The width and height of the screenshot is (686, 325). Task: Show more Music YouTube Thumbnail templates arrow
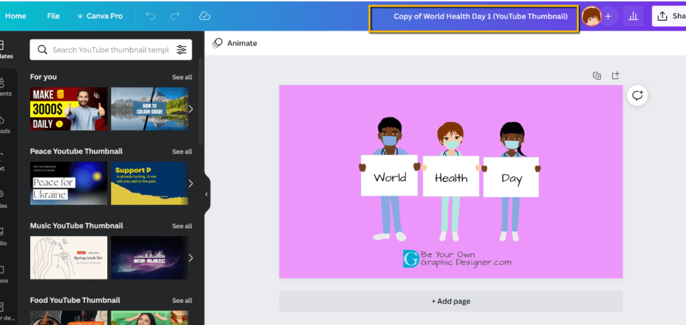coord(190,257)
